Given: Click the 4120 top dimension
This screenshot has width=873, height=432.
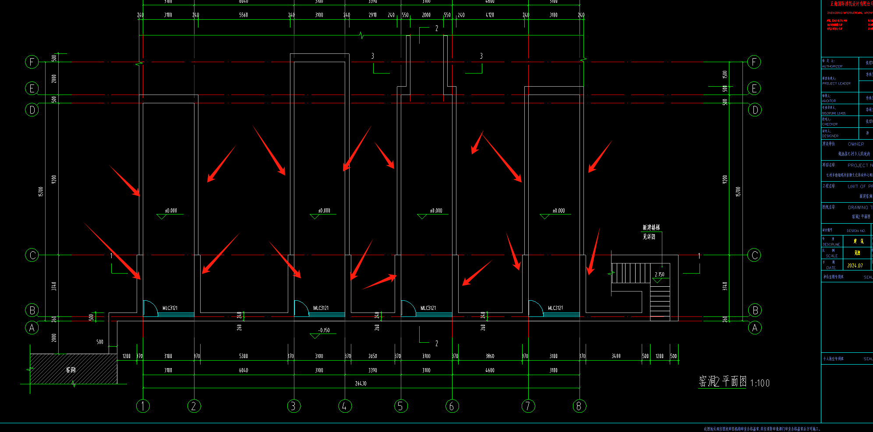Looking at the screenshot, I should 490,15.
